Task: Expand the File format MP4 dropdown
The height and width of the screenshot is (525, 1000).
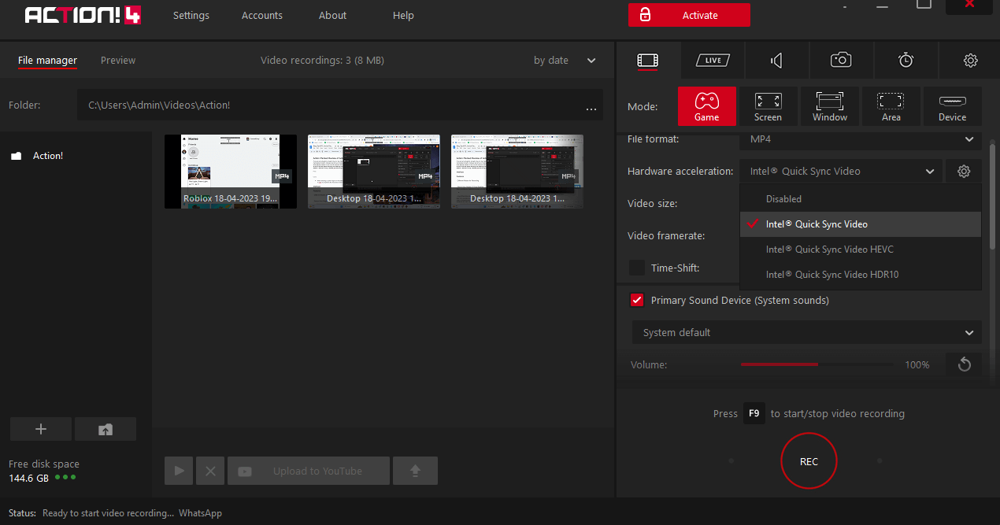Action: point(860,139)
